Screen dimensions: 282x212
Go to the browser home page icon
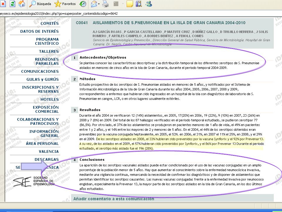[22, 4]
